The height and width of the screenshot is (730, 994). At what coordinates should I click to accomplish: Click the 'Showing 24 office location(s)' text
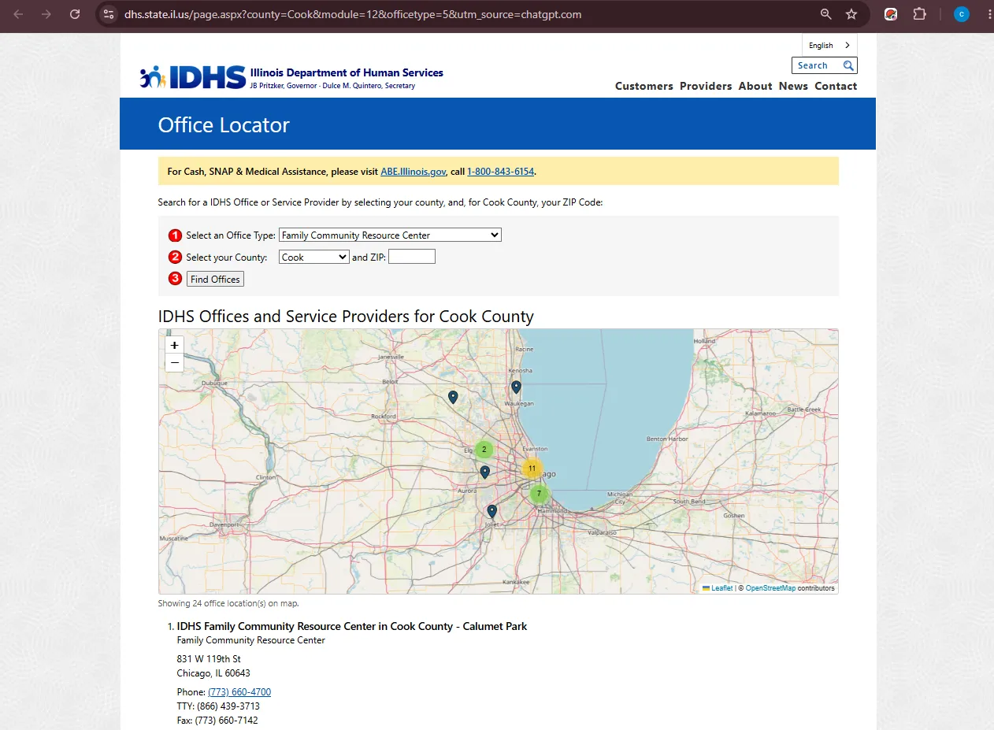tap(228, 603)
